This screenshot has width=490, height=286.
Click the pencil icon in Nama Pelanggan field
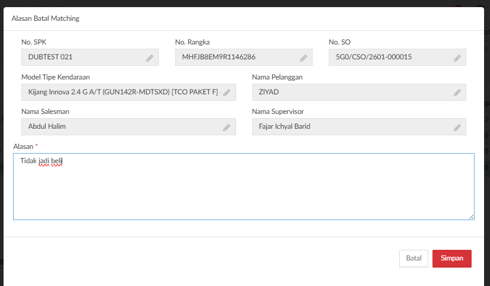tap(457, 93)
